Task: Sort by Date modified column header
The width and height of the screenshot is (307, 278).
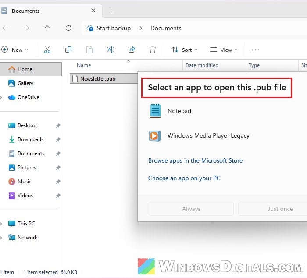Action: pos(202,65)
